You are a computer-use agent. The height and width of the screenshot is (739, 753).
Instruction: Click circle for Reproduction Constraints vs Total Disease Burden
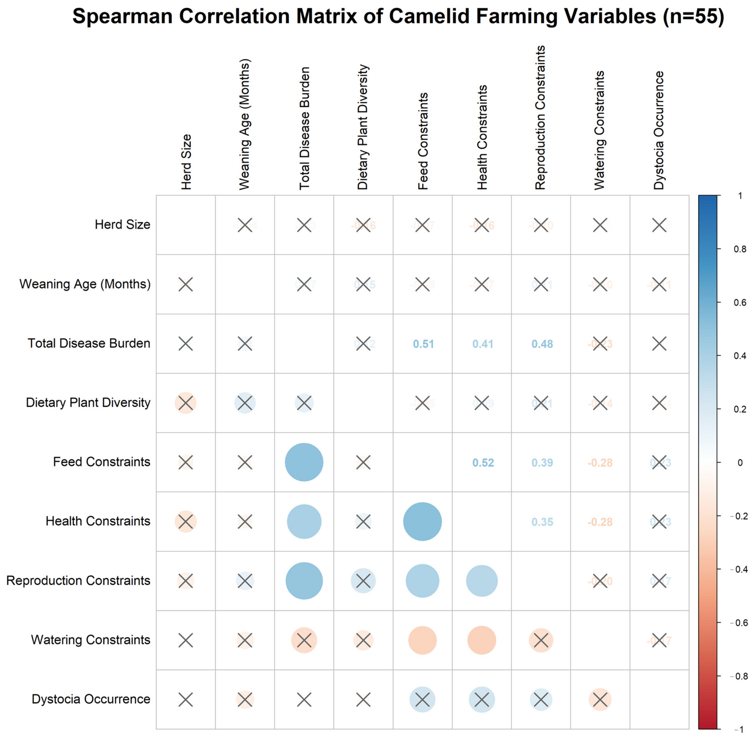pyautogui.click(x=304, y=581)
